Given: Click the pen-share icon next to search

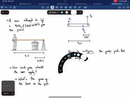Looking at the screenshot, I should point(10,7).
